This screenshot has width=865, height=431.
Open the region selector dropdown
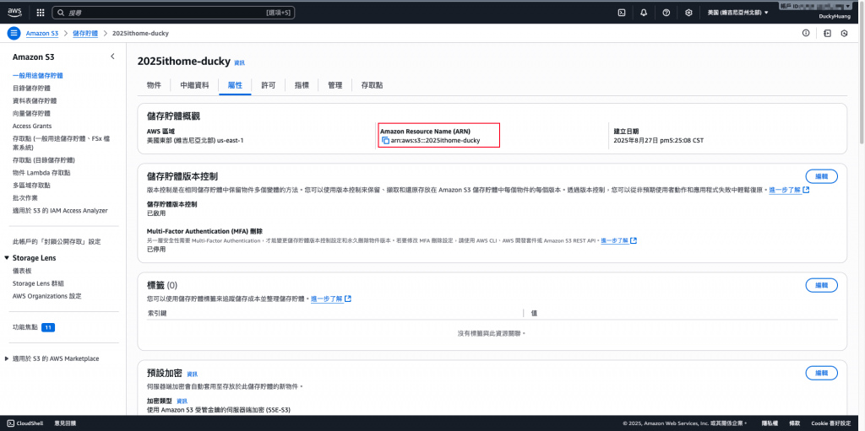click(738, 12)
